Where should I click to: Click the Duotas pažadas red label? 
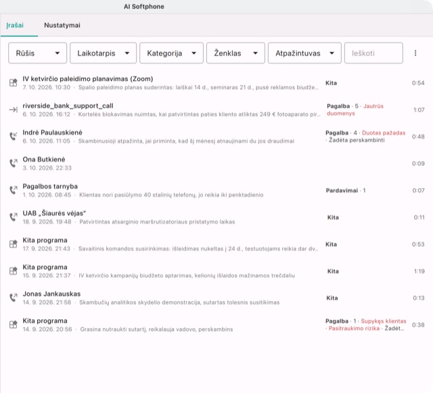point(384,133)
